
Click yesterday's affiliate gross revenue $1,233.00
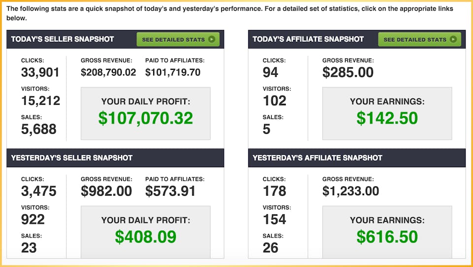[x=351, y=191]
